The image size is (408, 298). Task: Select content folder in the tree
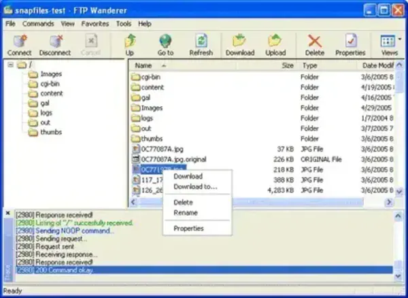pyautogui.click(x=46, y=93)
